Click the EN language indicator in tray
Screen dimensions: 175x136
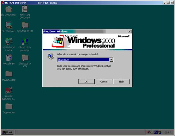pos(156,133)
